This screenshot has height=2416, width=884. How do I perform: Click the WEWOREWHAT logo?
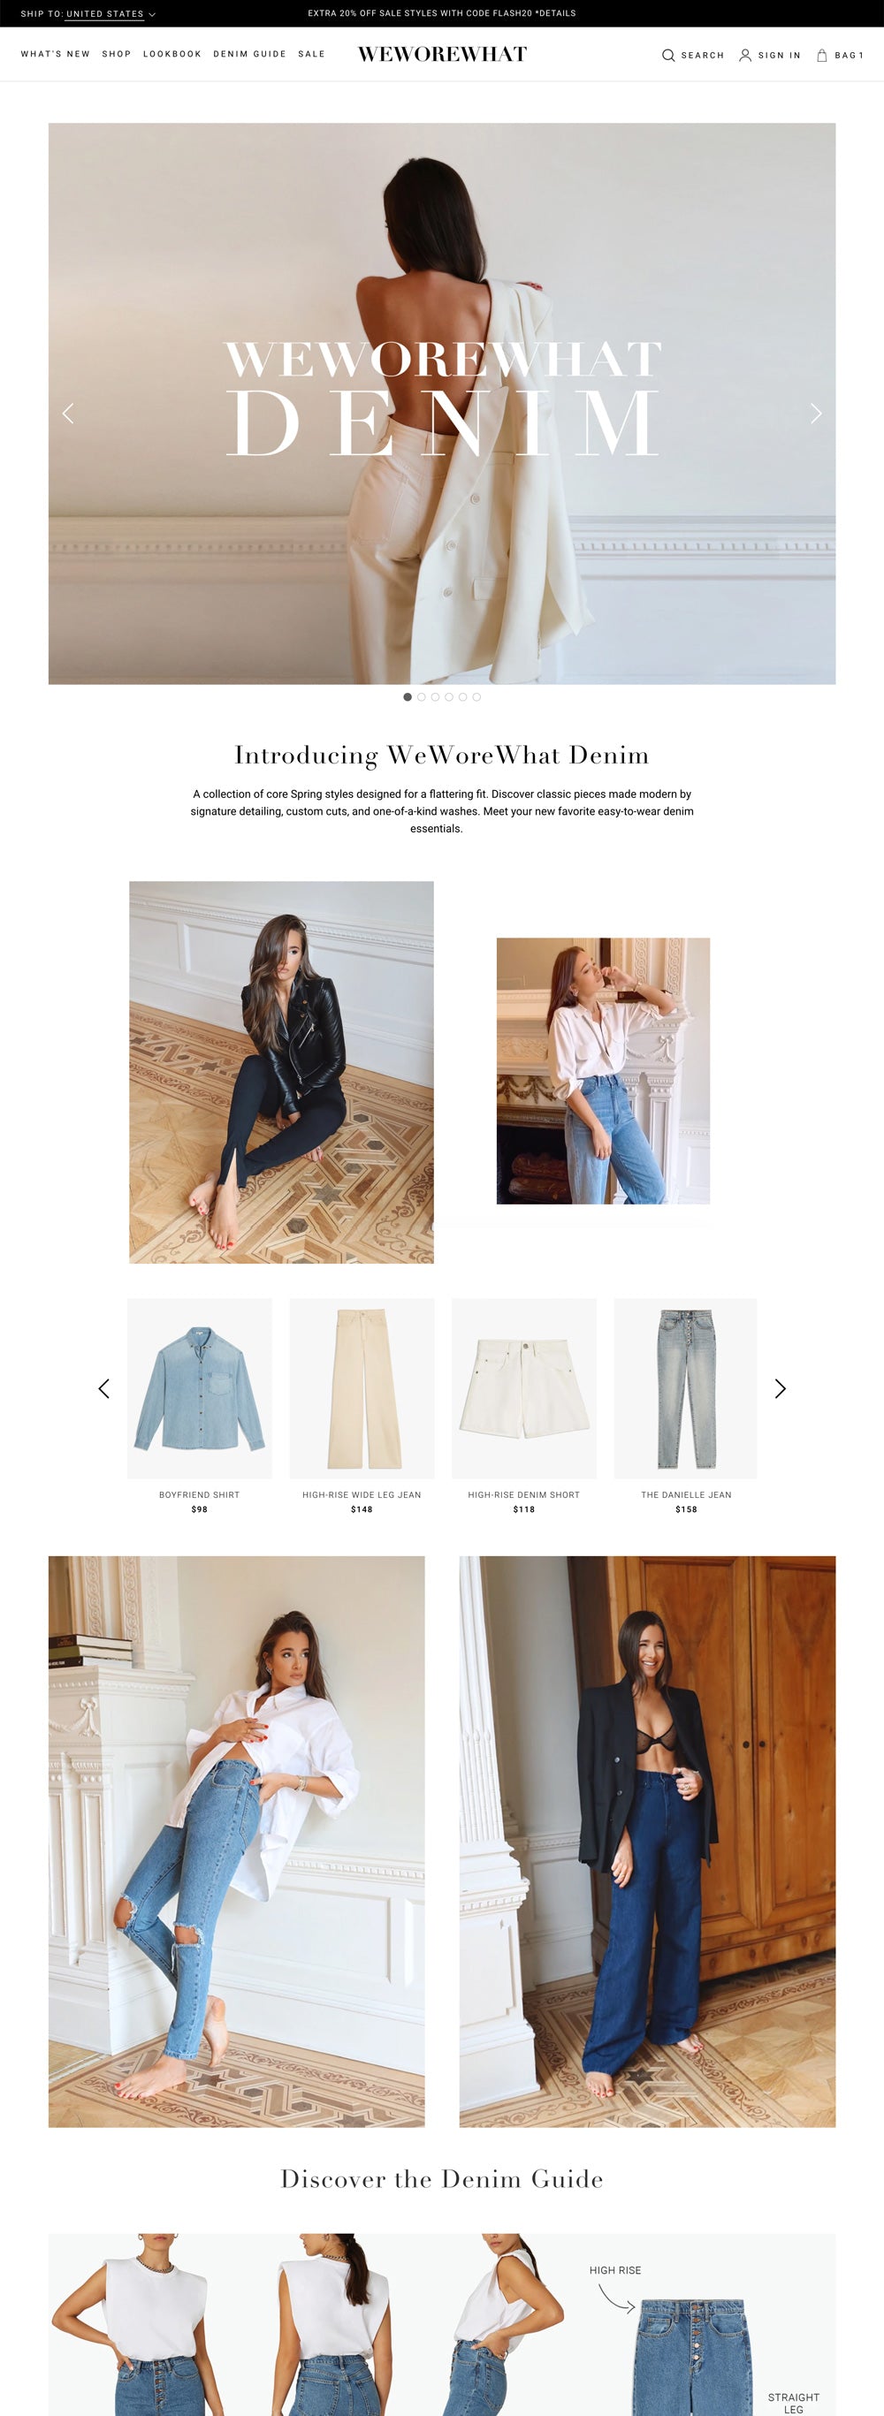pos(442,55)
